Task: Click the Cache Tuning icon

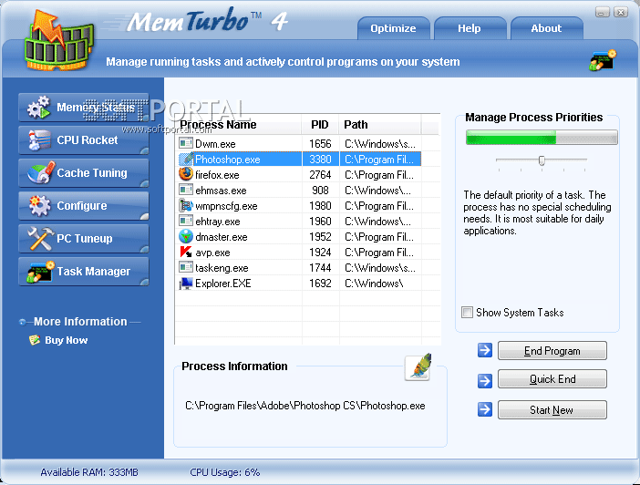Action: [x=41, y=172]
